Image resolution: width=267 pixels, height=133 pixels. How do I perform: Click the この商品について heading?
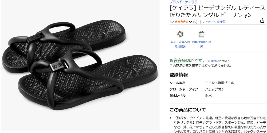tap(187, 110)
